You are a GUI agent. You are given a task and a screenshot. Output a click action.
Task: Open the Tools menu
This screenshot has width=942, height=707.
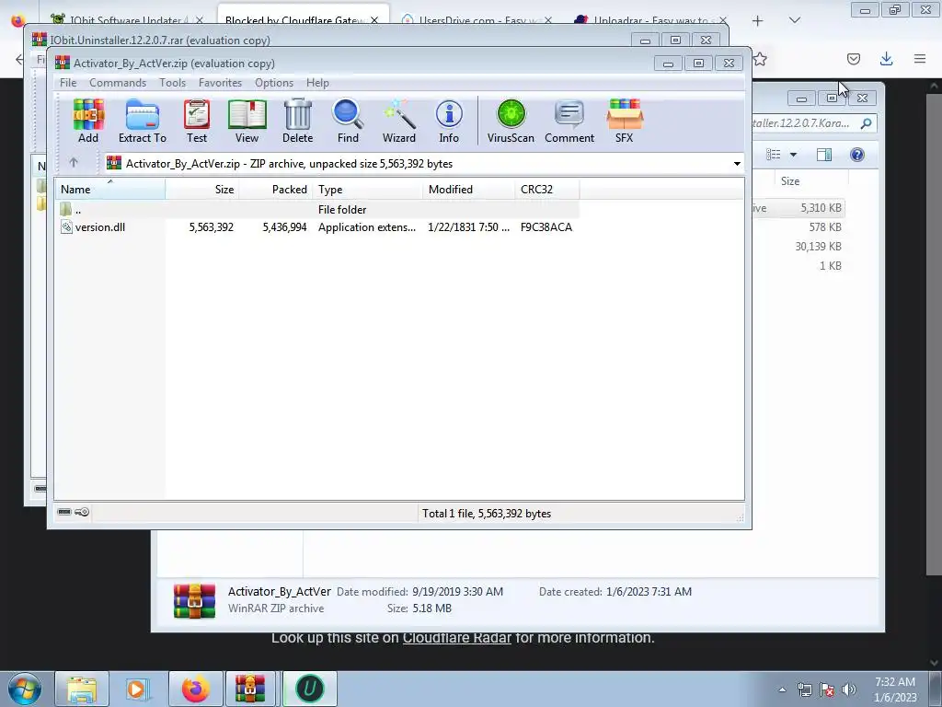(x=172, y=82)
